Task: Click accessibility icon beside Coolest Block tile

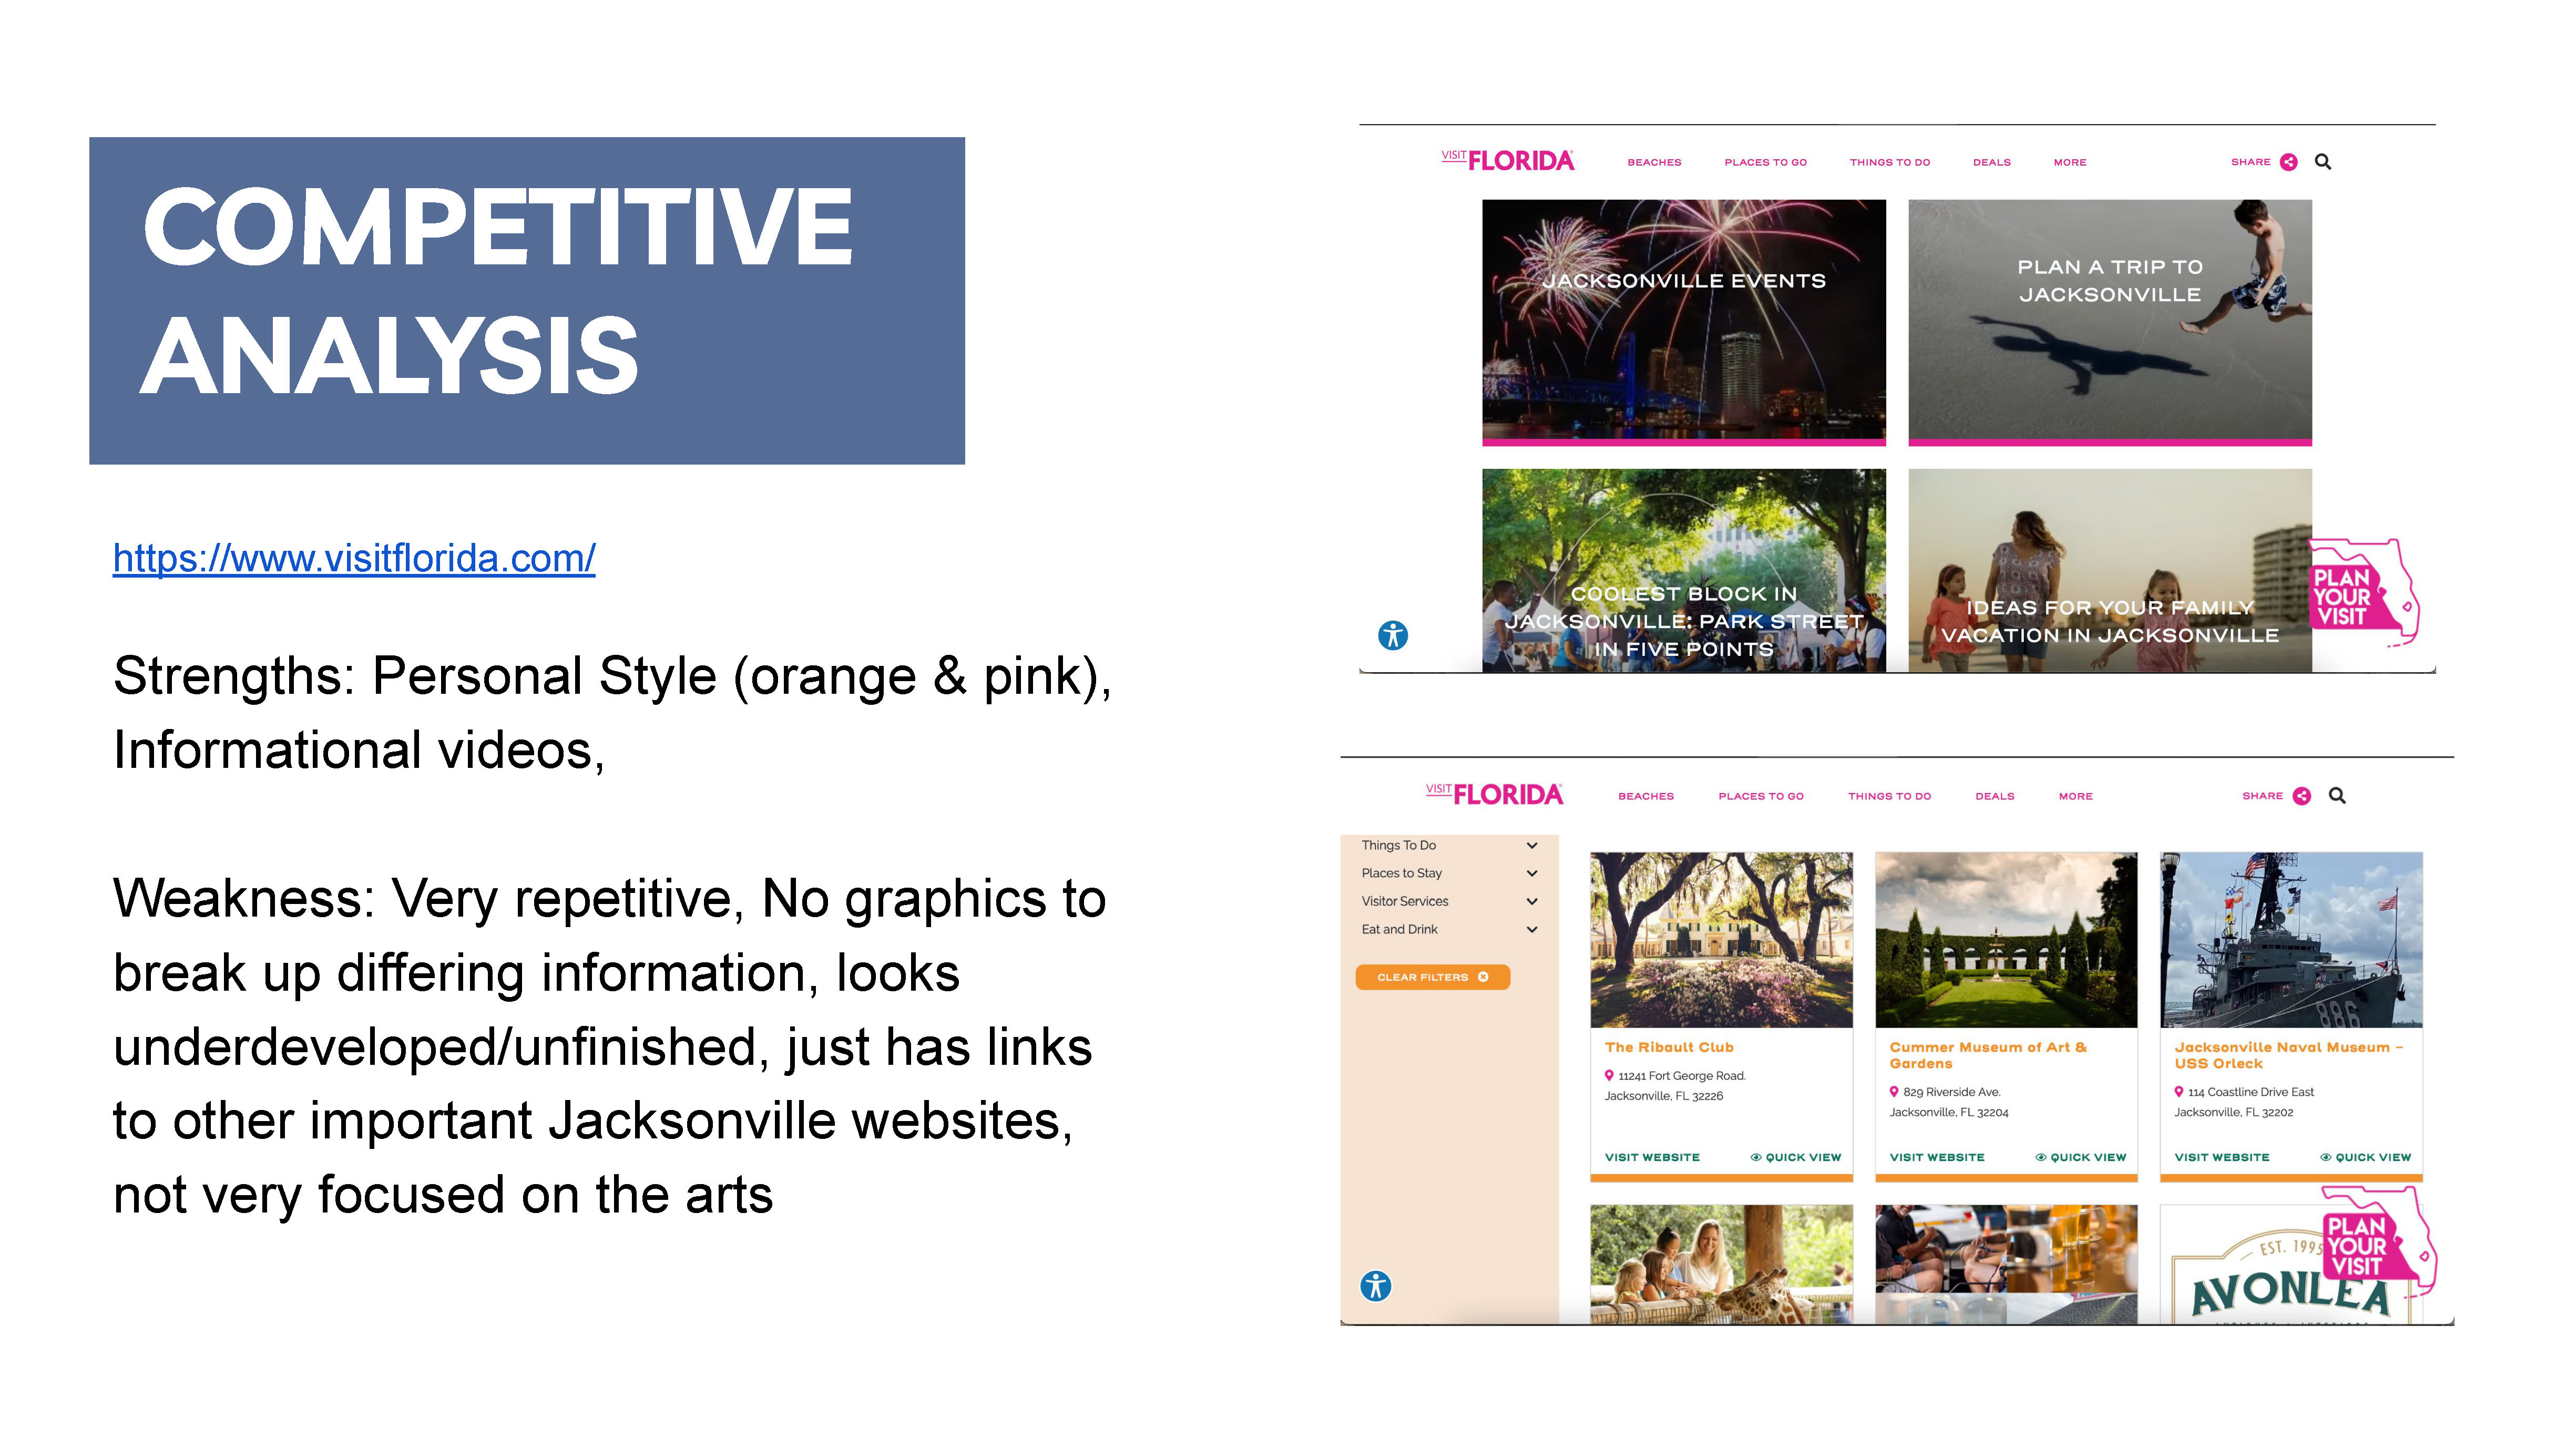Action: click(1392, 635)
